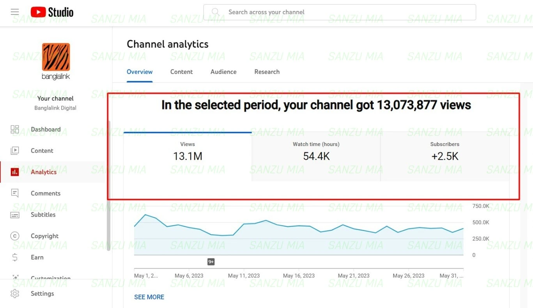
Task: Open the Earn monetization icon
Action: tap(15, 257)
